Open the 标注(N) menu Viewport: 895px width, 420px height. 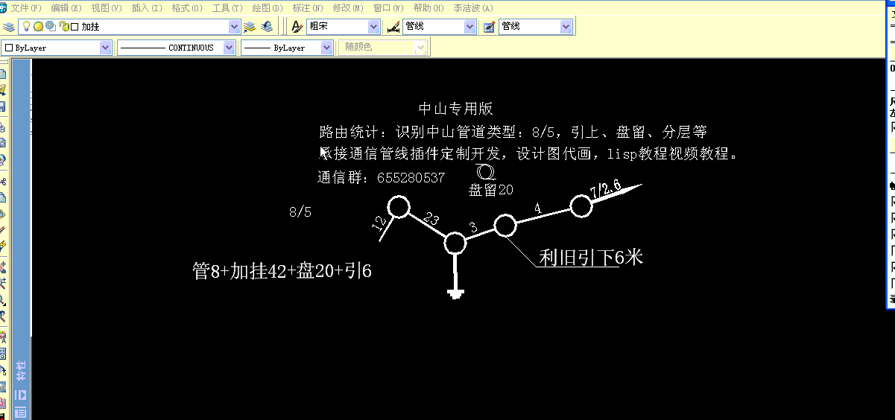pyautogui.click(x=308, y=7)
